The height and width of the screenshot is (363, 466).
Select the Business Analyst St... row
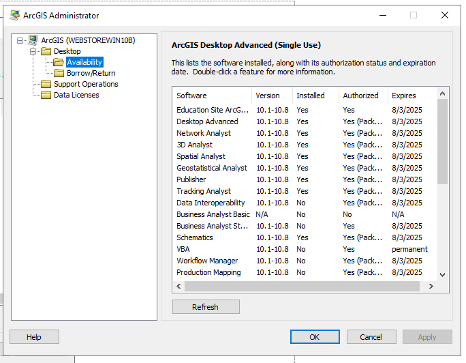(305, 226)
